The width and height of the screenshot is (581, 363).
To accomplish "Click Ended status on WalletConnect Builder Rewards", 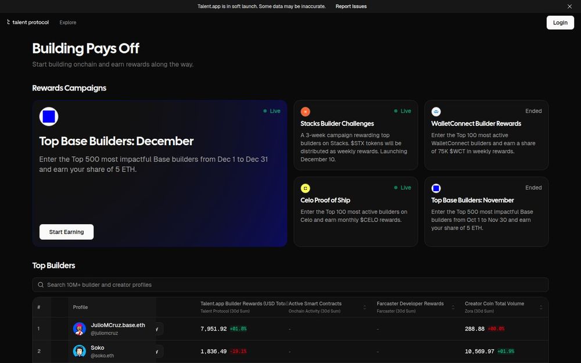I will 533,111.
